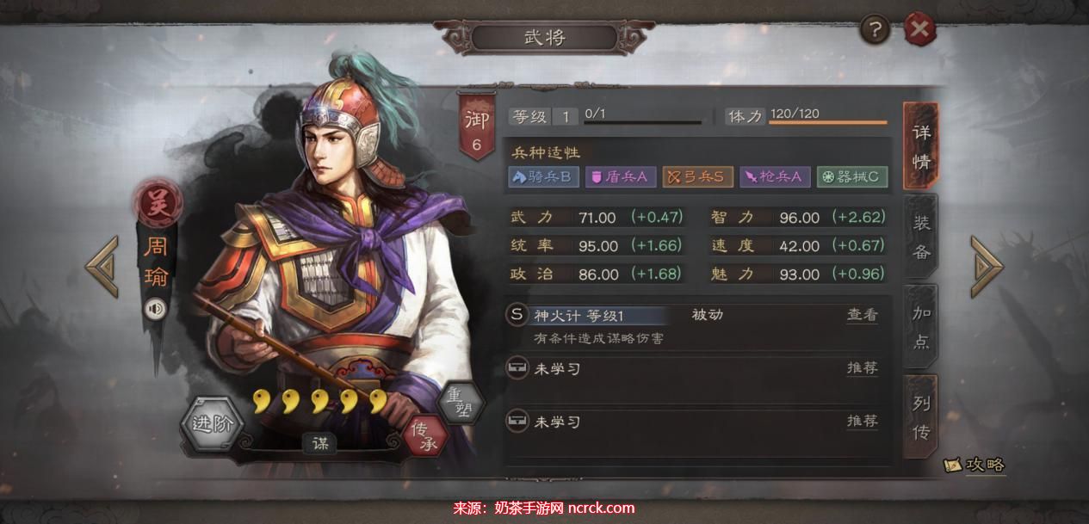The image size is (1089, 524).
Task: Switch to the 装备 equipment tab
Action: 921,237
